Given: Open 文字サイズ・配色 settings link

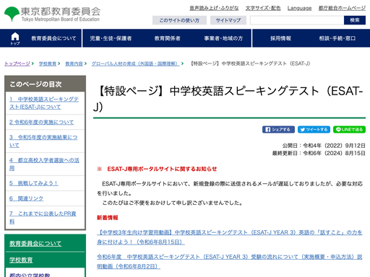Looking at the screenshot, I should point(263,8).
